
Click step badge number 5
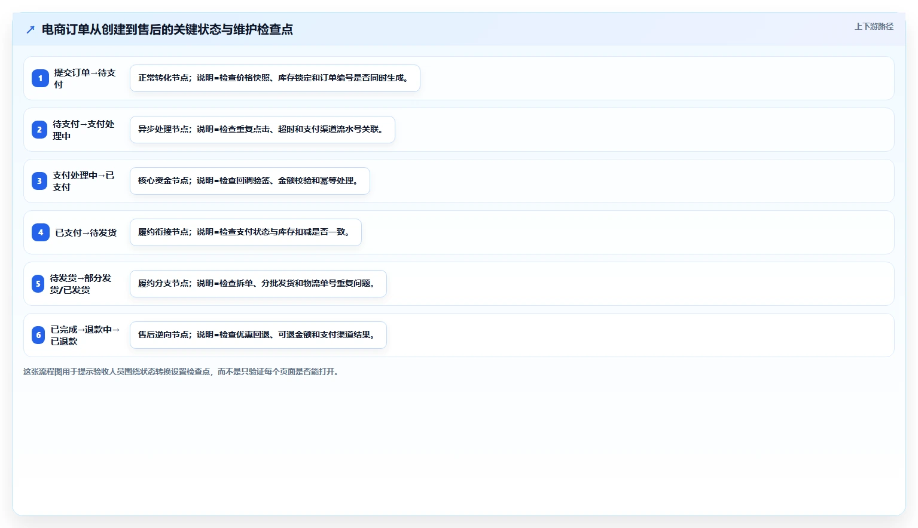coord(38,284)
